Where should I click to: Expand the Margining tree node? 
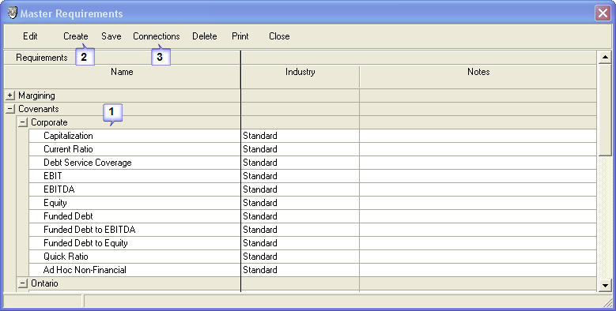pyautogui.click(x=10, y=96)
